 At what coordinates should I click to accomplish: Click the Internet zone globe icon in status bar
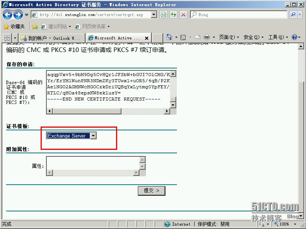167,224
